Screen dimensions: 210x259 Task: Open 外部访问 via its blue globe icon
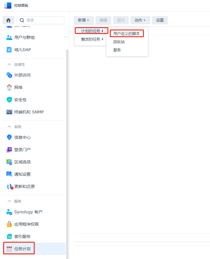[x=9, y=75]
